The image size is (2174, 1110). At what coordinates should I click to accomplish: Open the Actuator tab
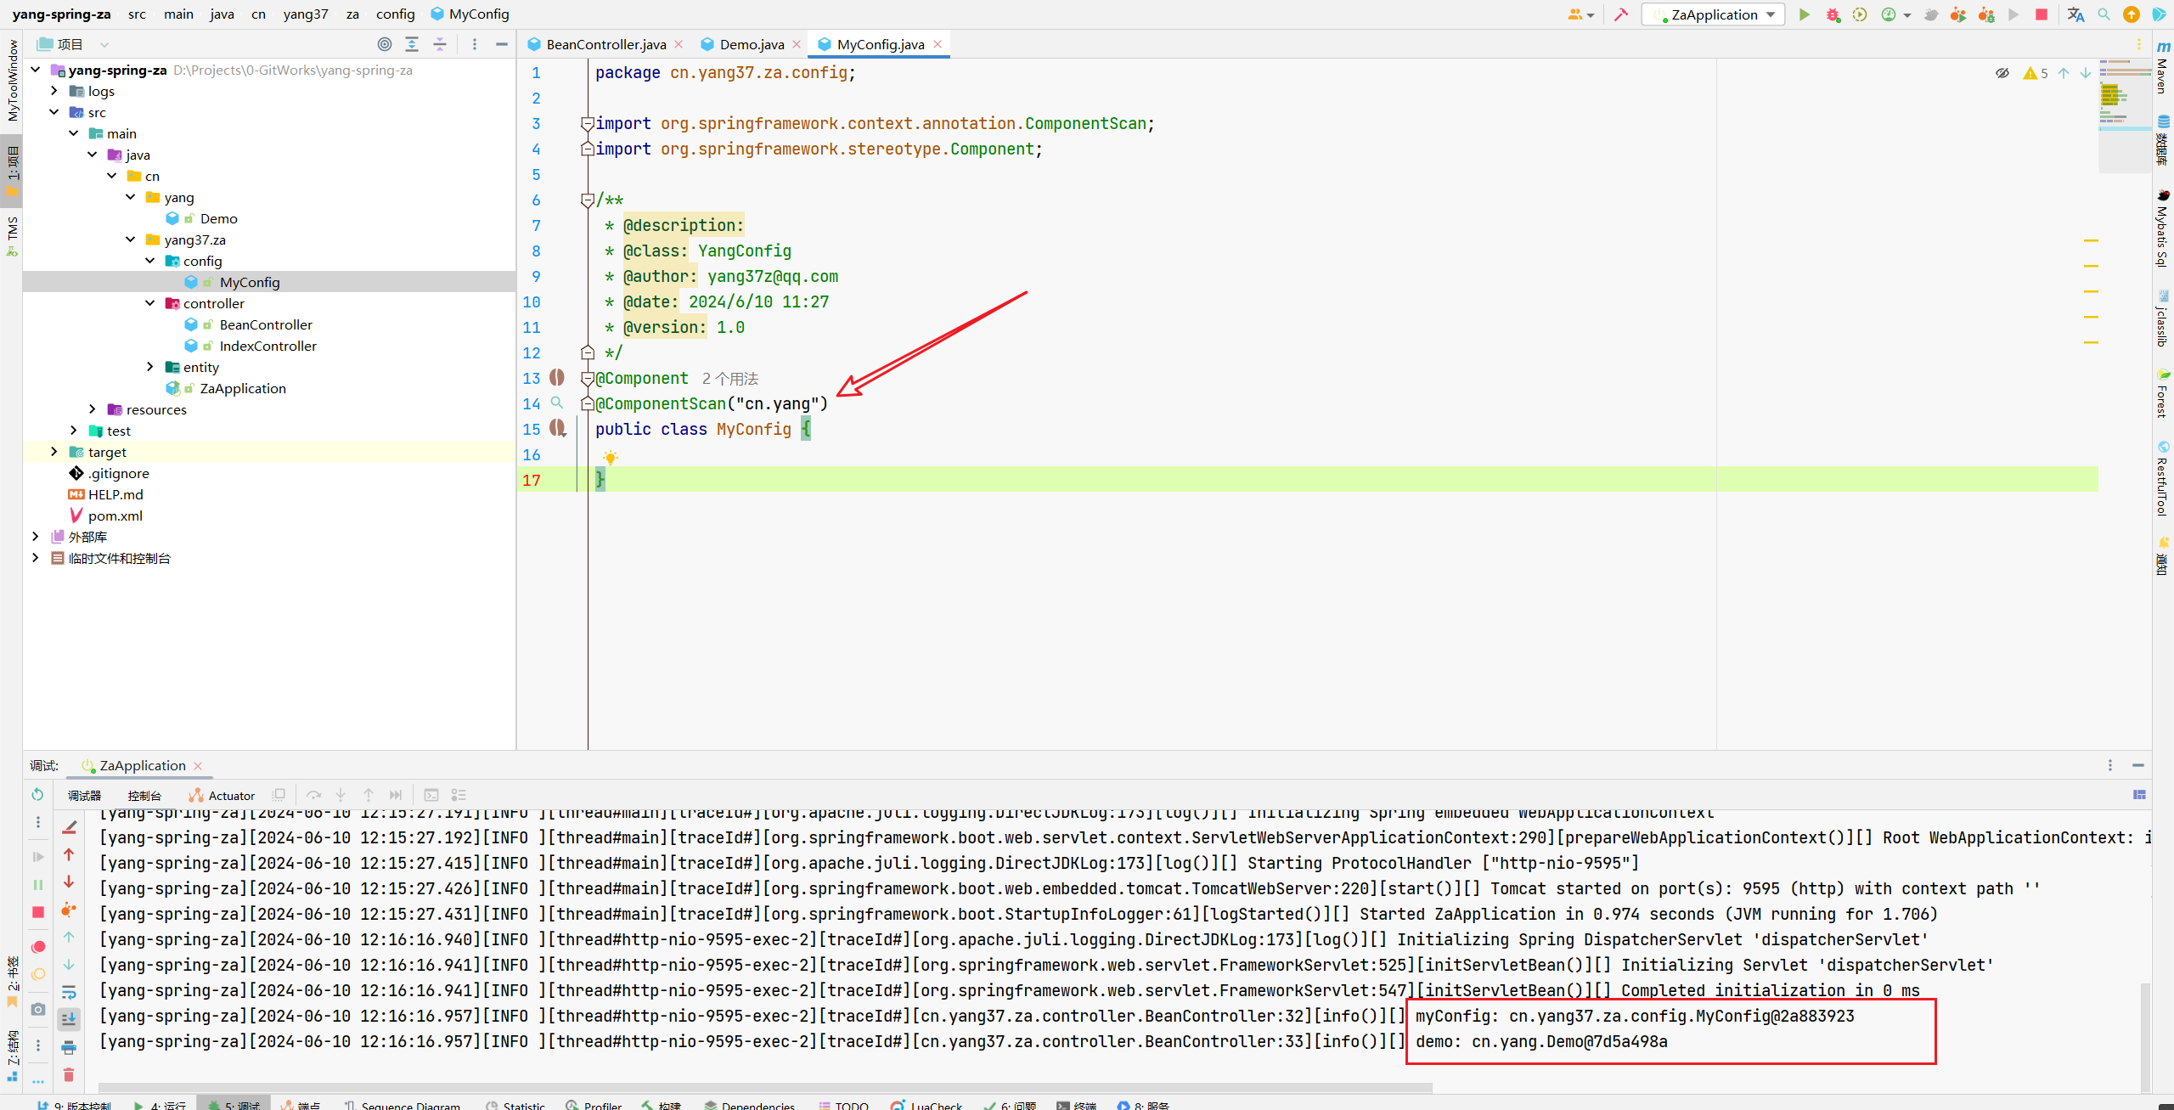(222, 796)
